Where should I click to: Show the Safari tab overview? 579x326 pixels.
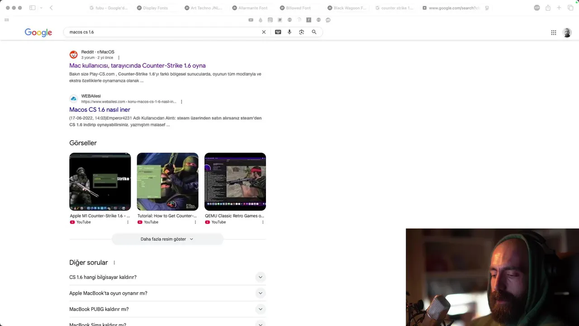click(x=570, y=8)
